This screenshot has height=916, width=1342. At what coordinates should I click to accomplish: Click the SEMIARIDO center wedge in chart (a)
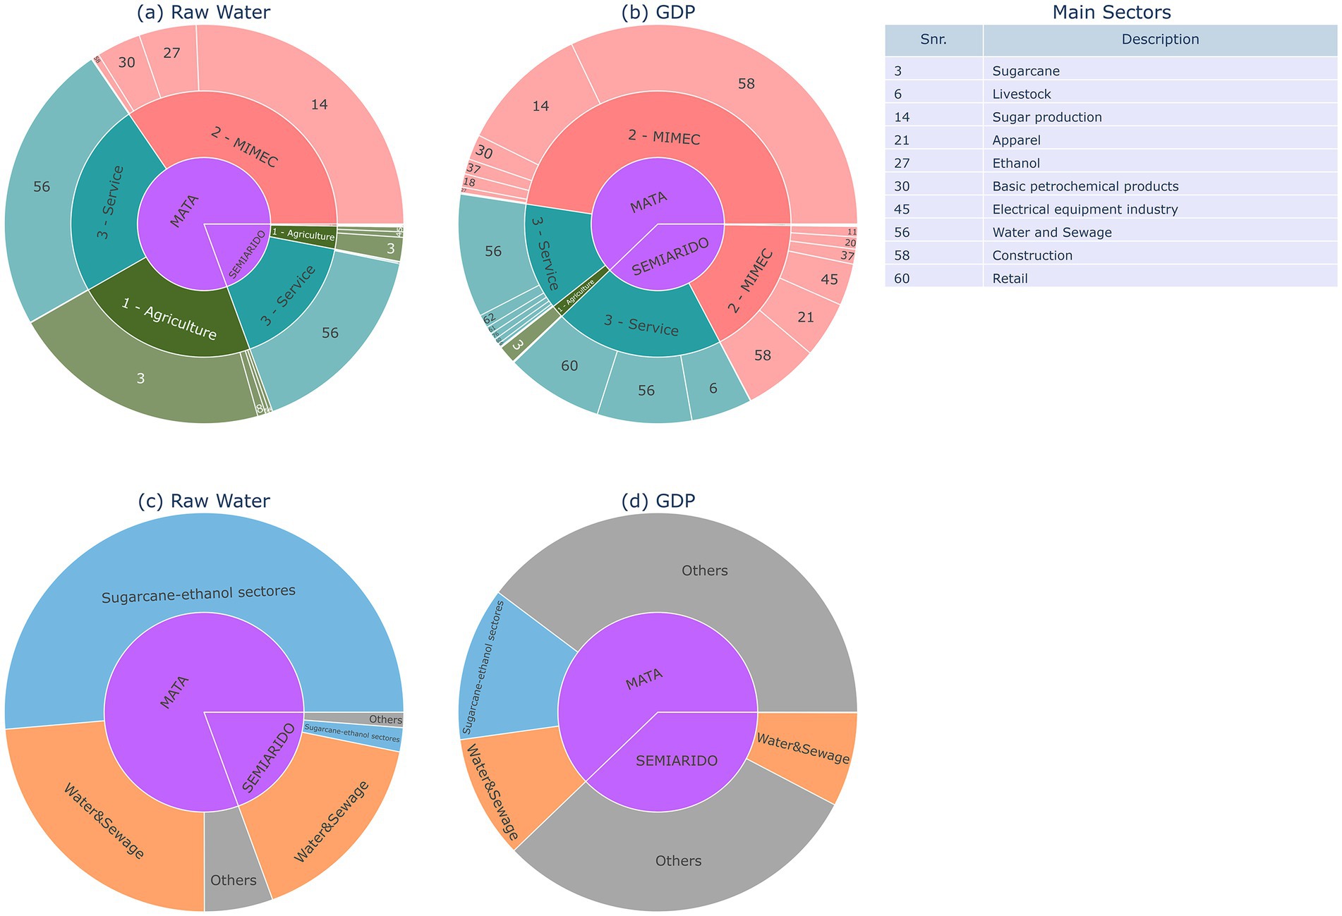point(248,252)
